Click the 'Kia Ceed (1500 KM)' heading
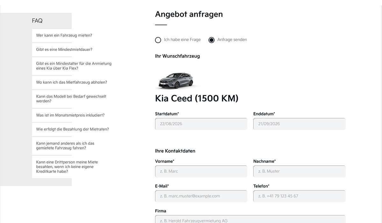 tap(197, 98)
